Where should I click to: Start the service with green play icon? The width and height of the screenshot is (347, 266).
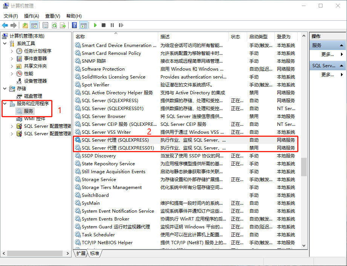tap(95, 25)
